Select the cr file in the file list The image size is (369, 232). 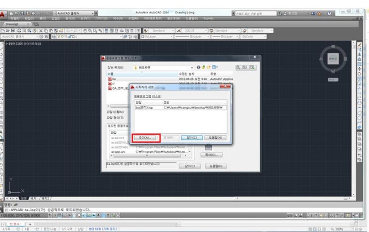112,83
